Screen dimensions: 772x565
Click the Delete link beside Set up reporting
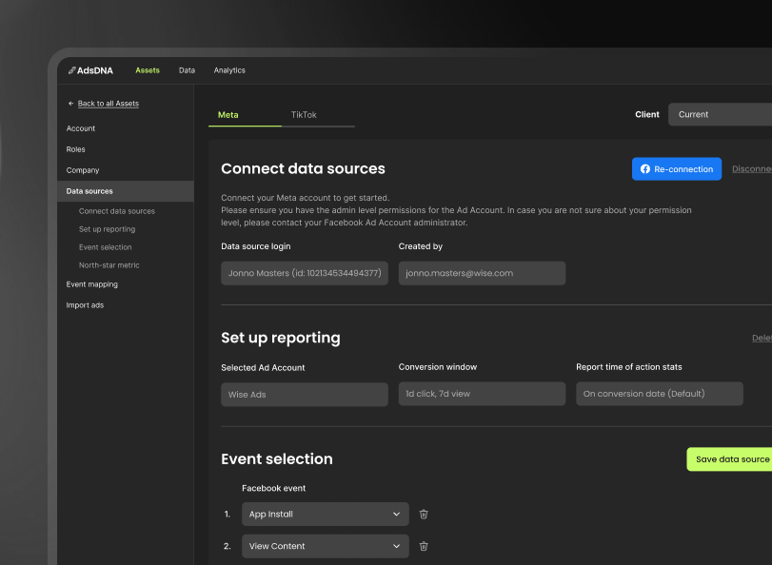762,338
